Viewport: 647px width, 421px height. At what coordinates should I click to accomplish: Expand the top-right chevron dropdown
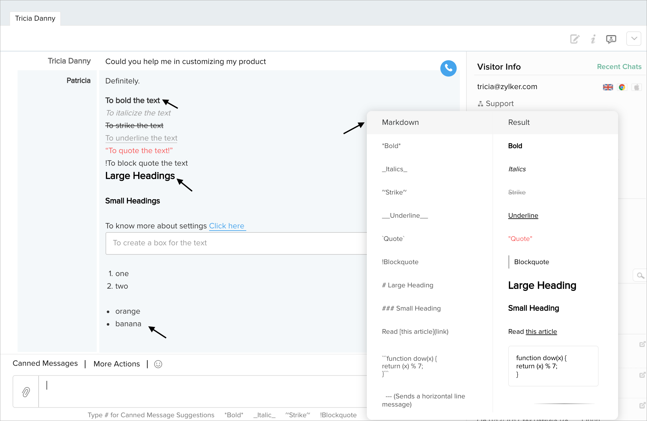634,39
